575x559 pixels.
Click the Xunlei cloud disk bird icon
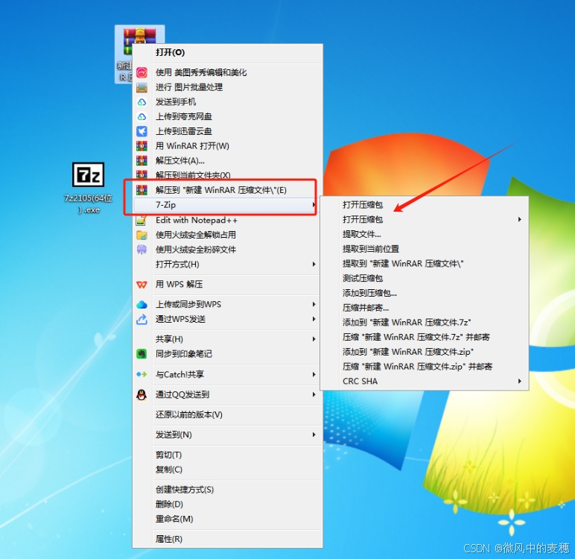click(x=142, y=131)
